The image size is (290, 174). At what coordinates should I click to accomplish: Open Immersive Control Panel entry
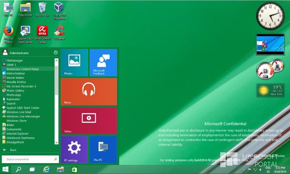[28, 69]
